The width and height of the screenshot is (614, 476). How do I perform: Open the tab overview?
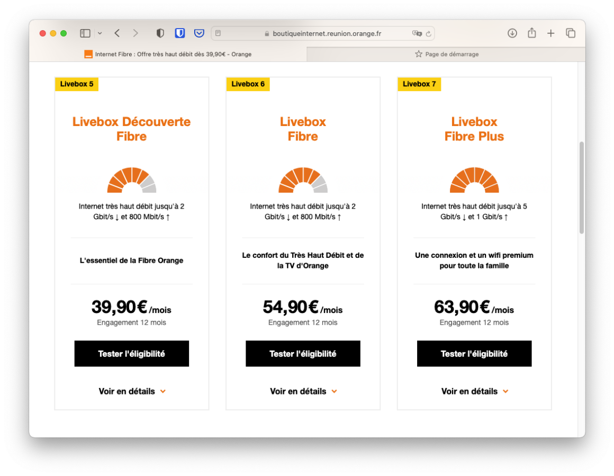pyautogui.click(x=571, y=33)
